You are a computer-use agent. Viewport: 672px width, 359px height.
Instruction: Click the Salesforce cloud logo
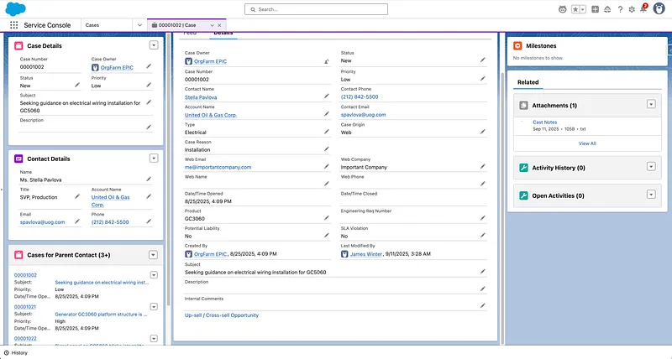(15, 8)
